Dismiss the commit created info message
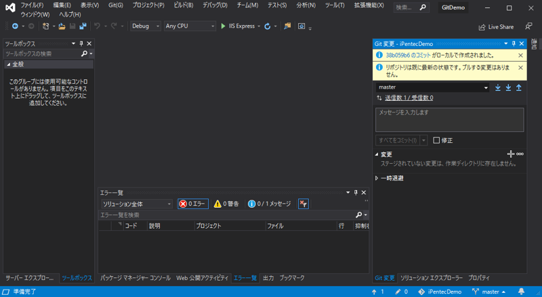Image resolution: width=542 pixels, height=297 pixels. click(520, 55)
